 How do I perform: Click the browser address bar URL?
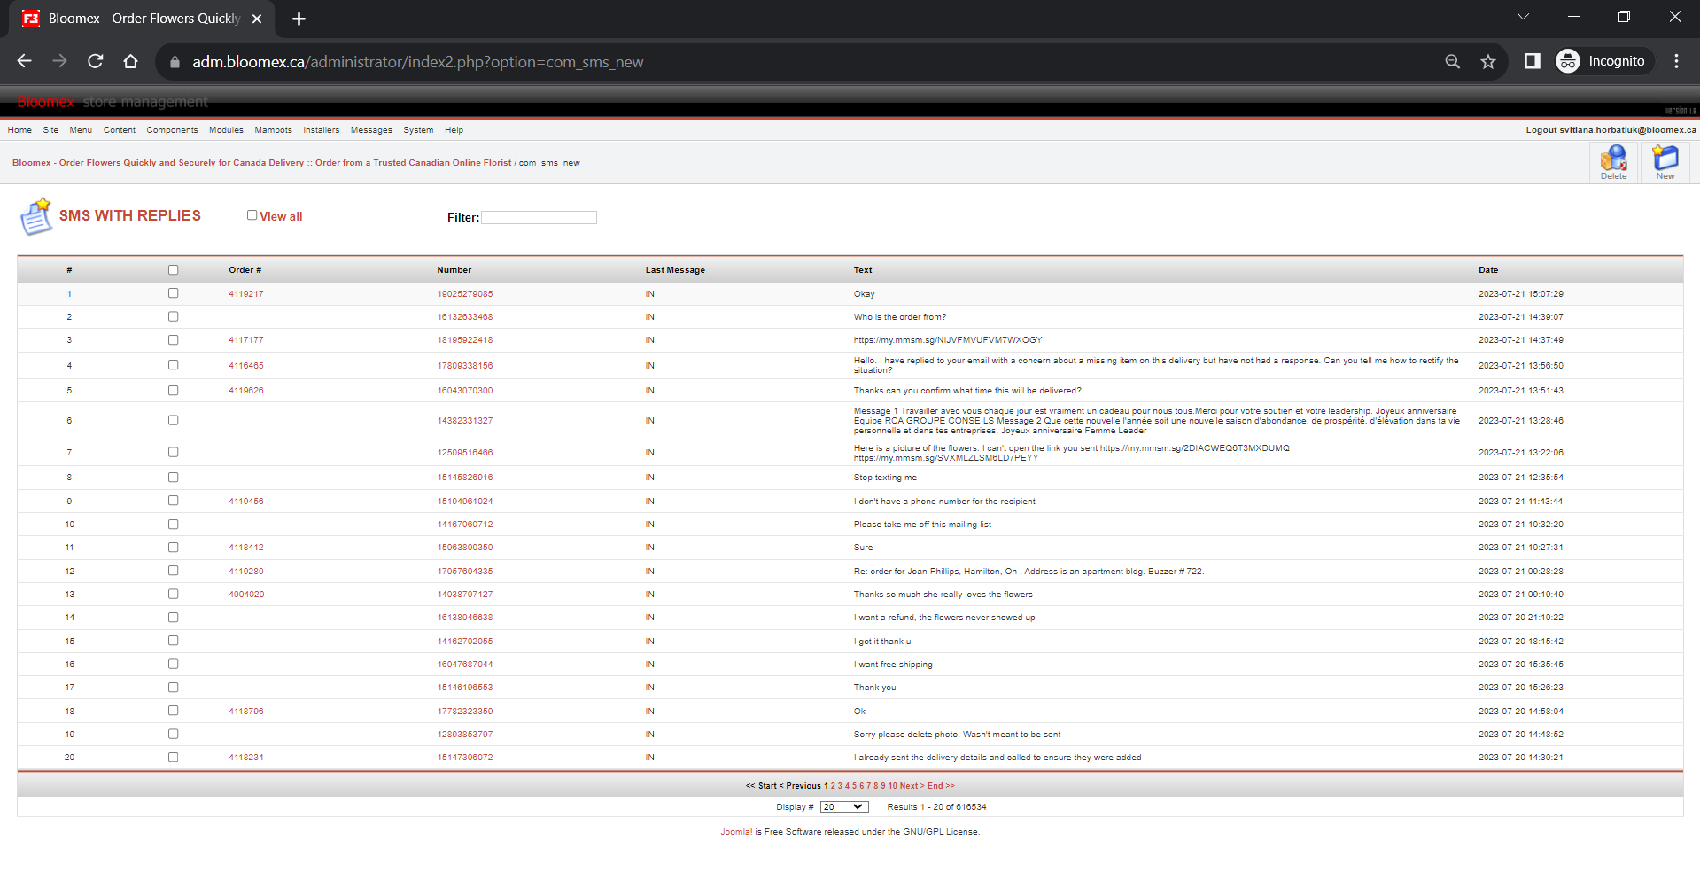coord(417,62)
